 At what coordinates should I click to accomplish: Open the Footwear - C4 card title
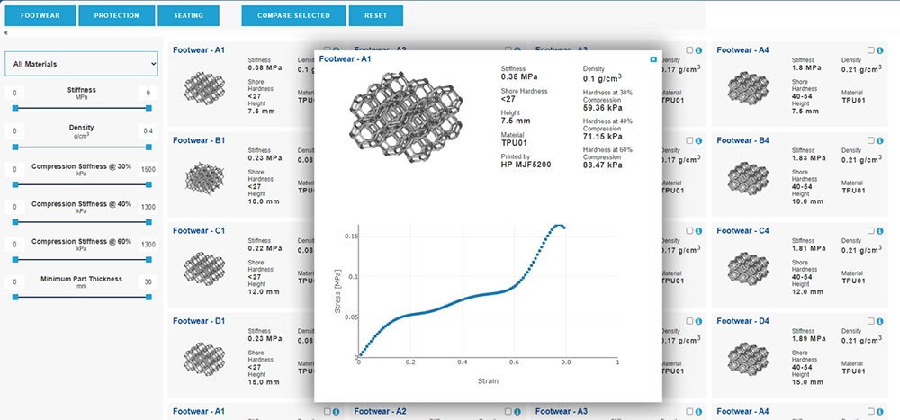coord(742,230)
